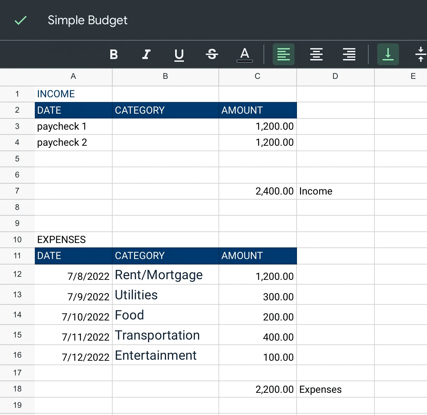Select the Entertainment category cell
This screenshot has height=415, width=427.
[166, 355]
